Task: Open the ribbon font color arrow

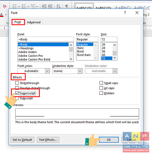Action: 6,15
